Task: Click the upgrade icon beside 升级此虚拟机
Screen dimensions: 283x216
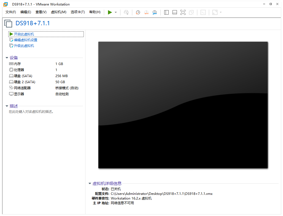Action: click(11, 46)
